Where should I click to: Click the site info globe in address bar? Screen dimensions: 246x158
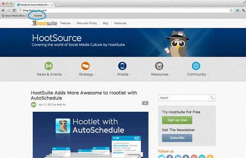(20, 10)
